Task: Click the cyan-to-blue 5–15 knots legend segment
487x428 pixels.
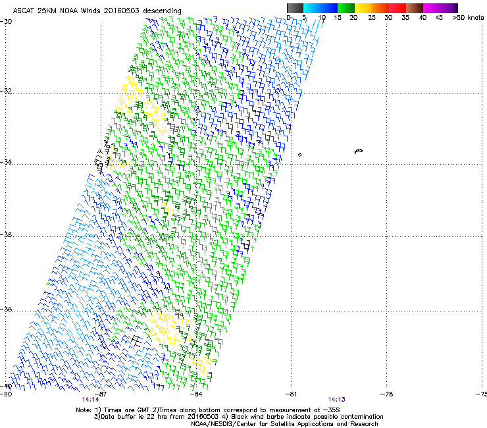Action: [320, 8]
